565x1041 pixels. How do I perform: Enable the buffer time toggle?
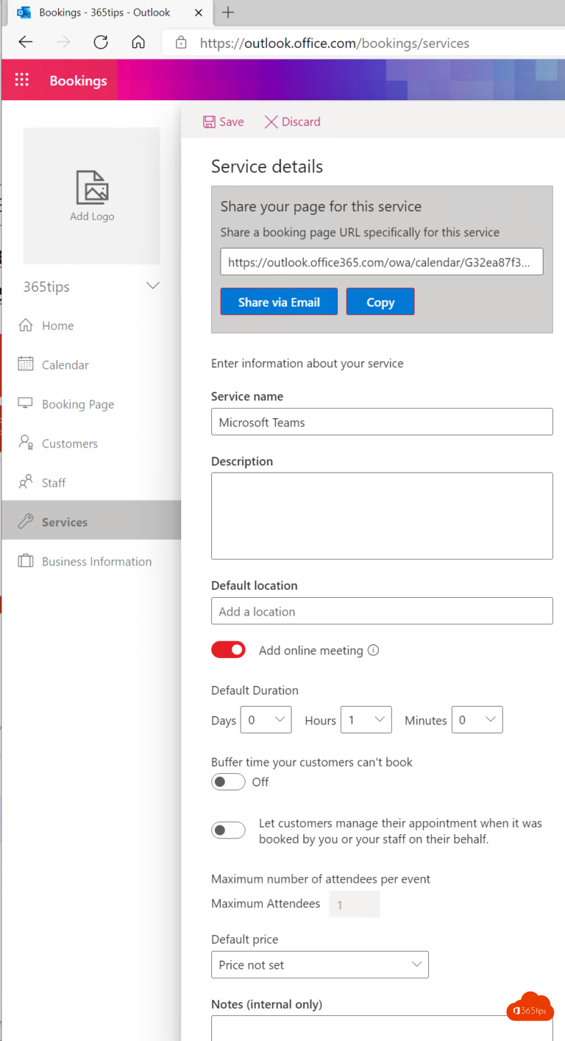(228, 782)
